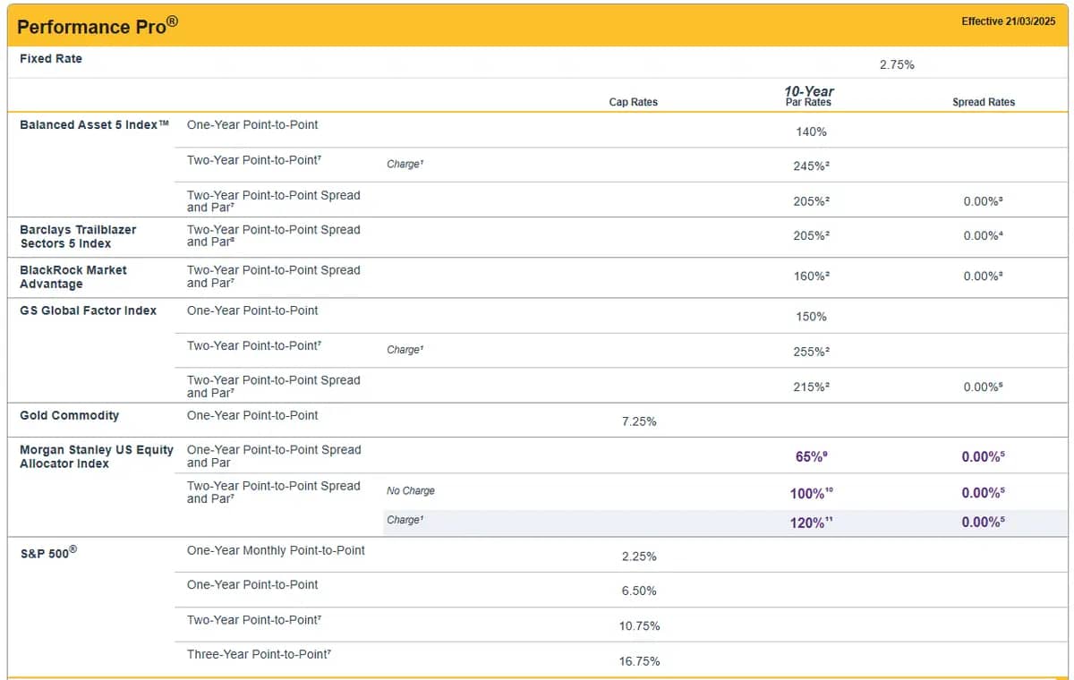The height and width of the screenshot is (680, 1074).
Task: Click the Morgan Stanley 65% par rate
Action: click(811, 457)
